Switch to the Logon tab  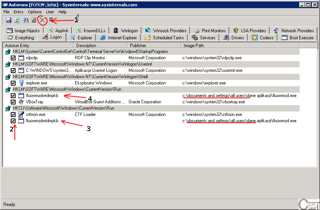pos(52,37)
